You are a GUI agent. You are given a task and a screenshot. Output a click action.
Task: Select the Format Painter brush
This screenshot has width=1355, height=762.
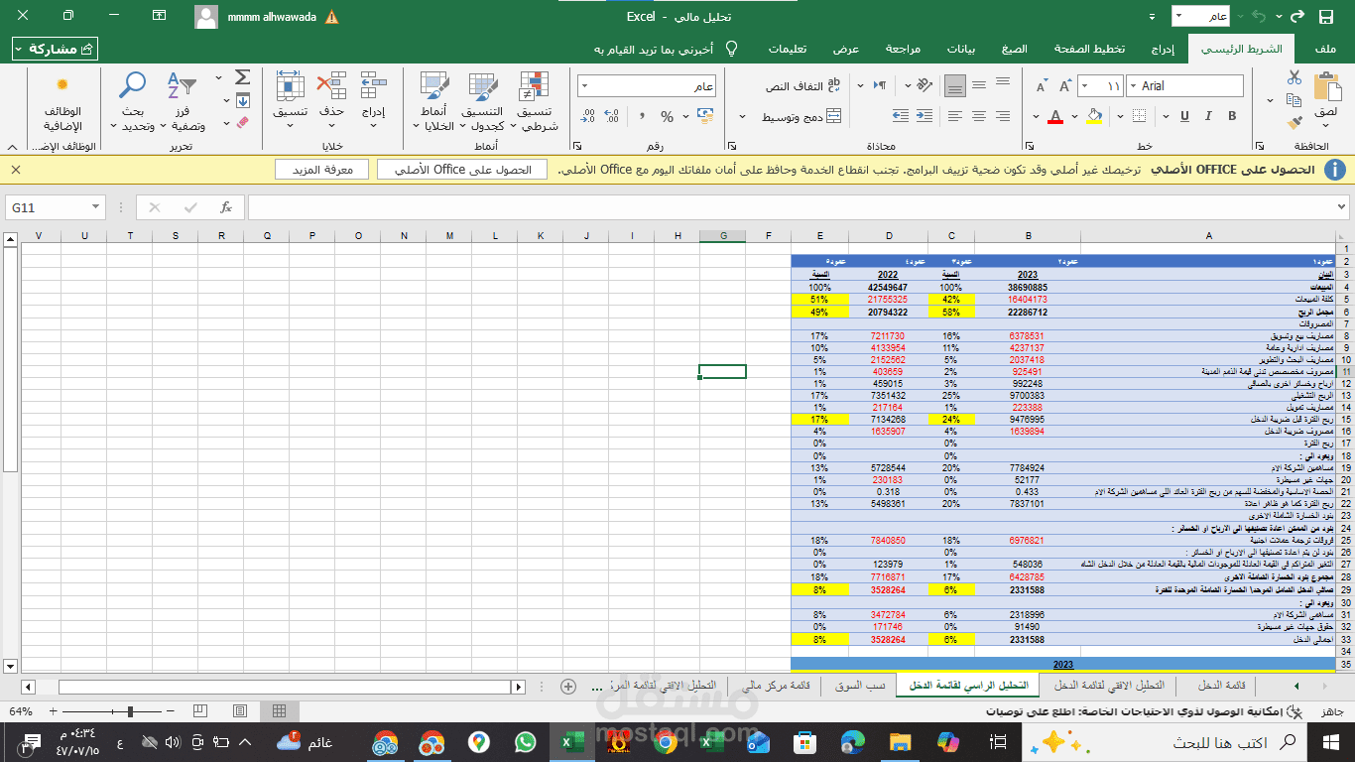click(1293, 123)
